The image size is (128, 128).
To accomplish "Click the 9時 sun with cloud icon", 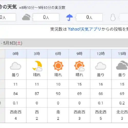I will click(x=79, y=66).
